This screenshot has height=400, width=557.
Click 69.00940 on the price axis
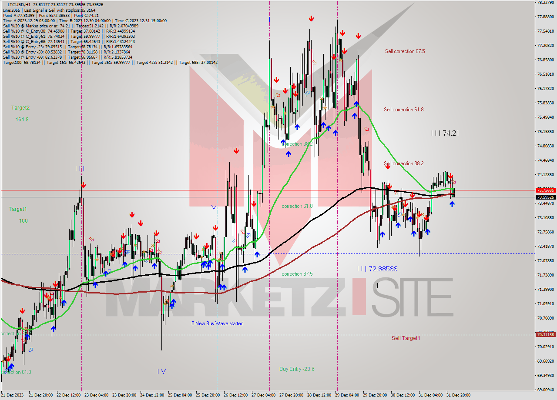pyautogui.click(x=547, y=390)
